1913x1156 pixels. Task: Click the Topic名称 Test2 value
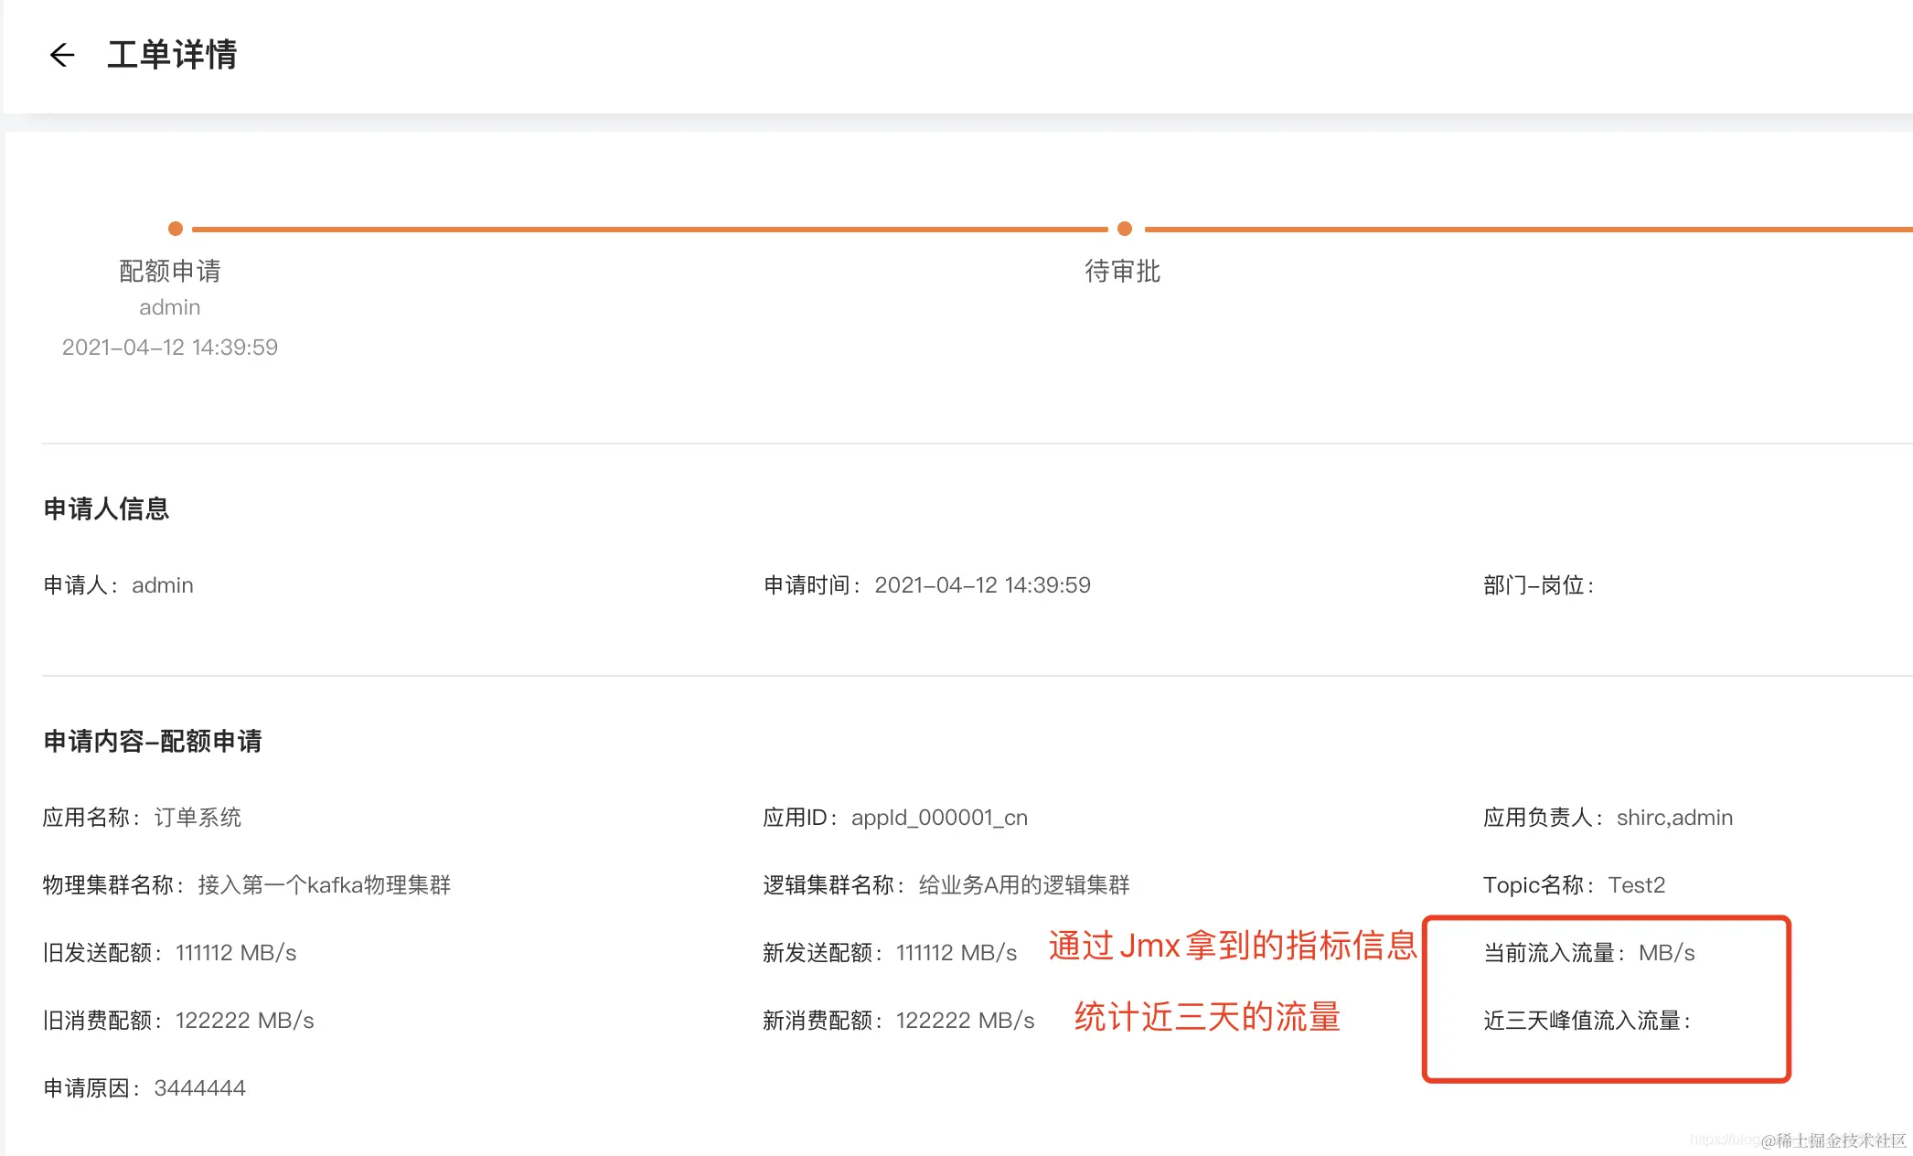[x=1637, y=885]
